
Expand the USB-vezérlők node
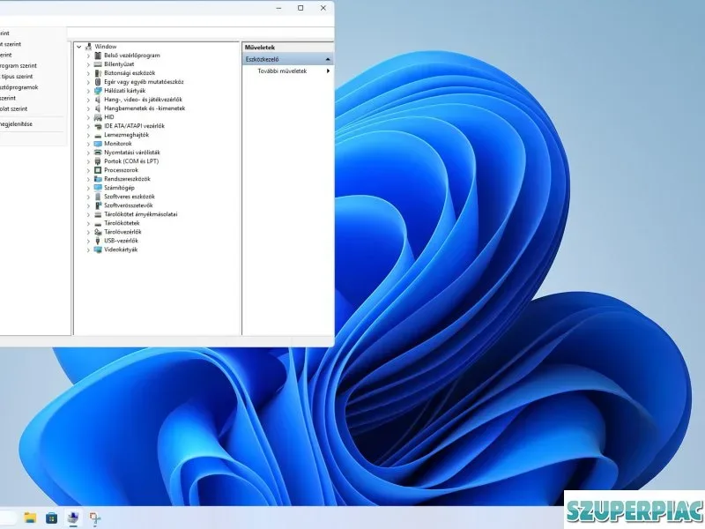coord(88,241)
